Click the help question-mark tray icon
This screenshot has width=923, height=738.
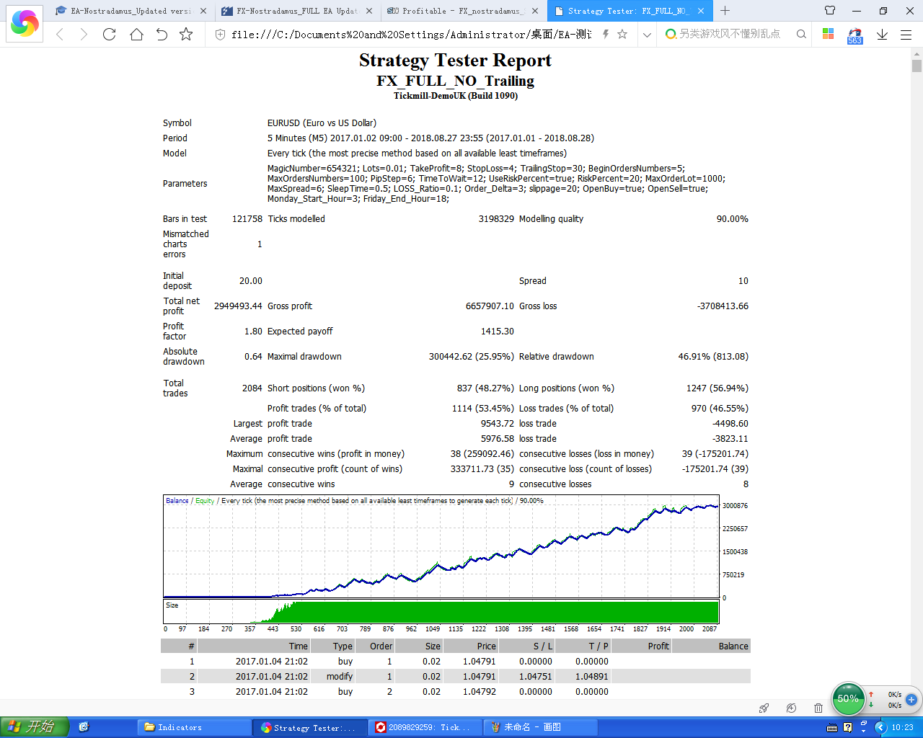(x=848, y=728)
